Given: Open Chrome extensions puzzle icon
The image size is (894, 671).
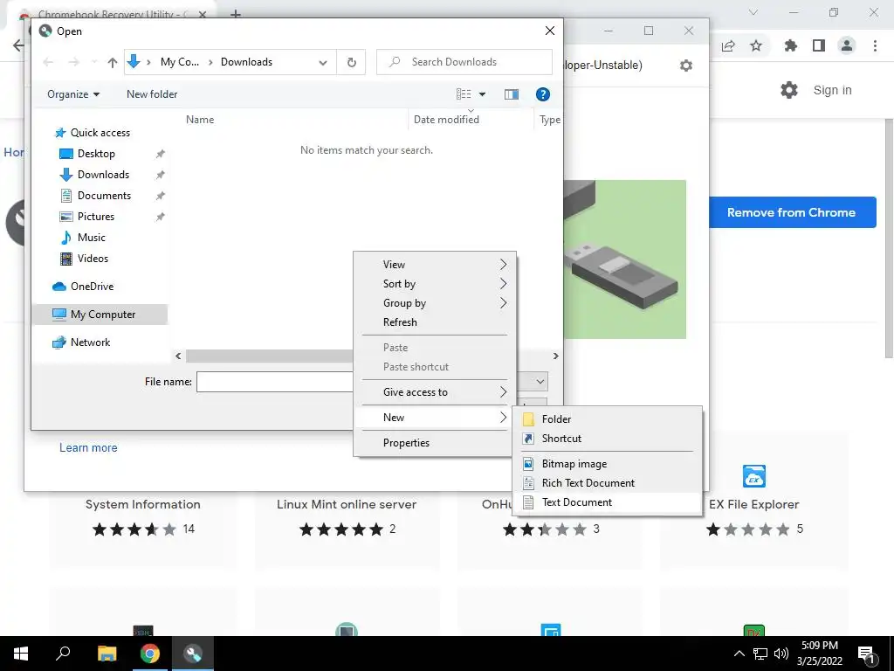Looking at the screenshot, I should (x=790, y=45).
